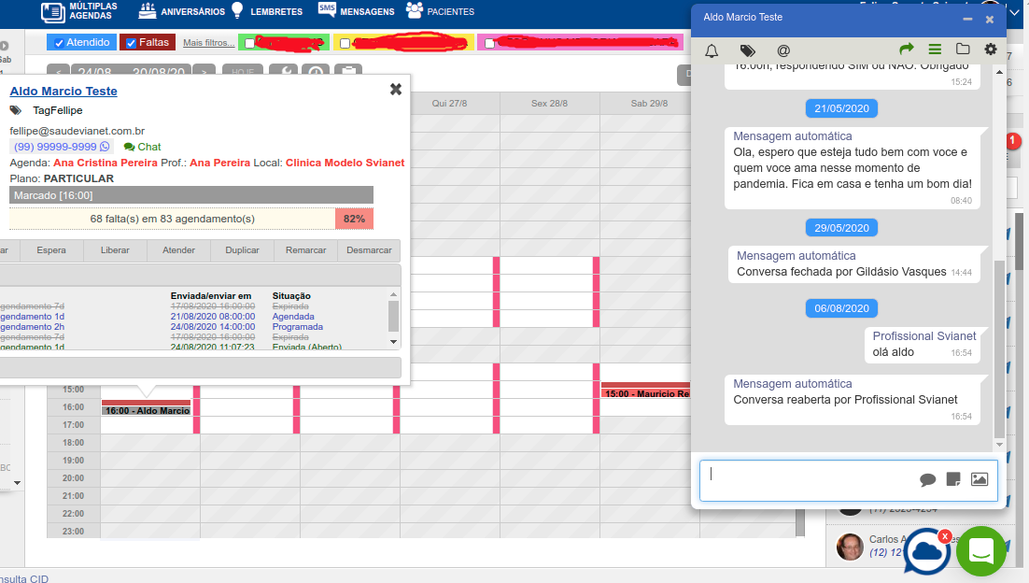The height and width of the screenshot is (583, 1029).
Task: Click phone number (99) 99999-9999
Action: [55, 147]
